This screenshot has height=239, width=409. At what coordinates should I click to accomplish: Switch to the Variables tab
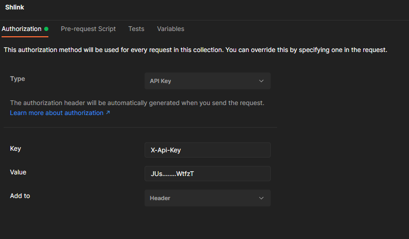pos(170,29)
